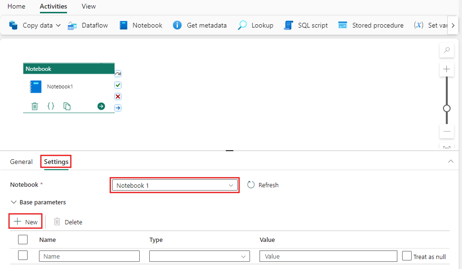
Task: Select the On completion blue arrow connector
Action: click(x=118, y=108)
